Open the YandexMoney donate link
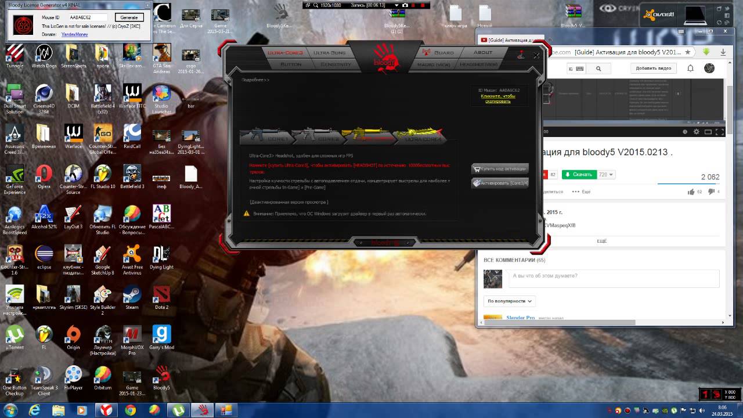 (74, 34)
